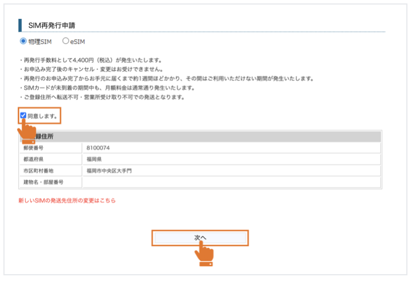Image resolution: width=412 pixels, height=281 pixels.
Task: Click the 月額料金 monthly fee notice line
Action: (107, 88)
